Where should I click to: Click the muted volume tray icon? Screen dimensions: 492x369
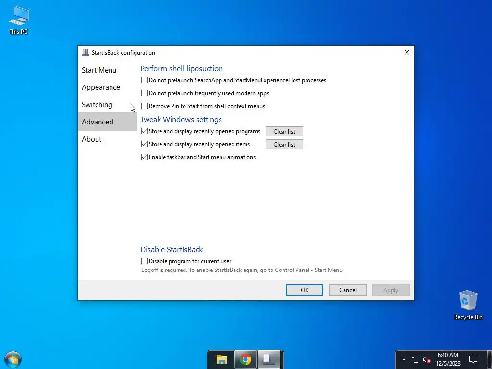[427, 359]
